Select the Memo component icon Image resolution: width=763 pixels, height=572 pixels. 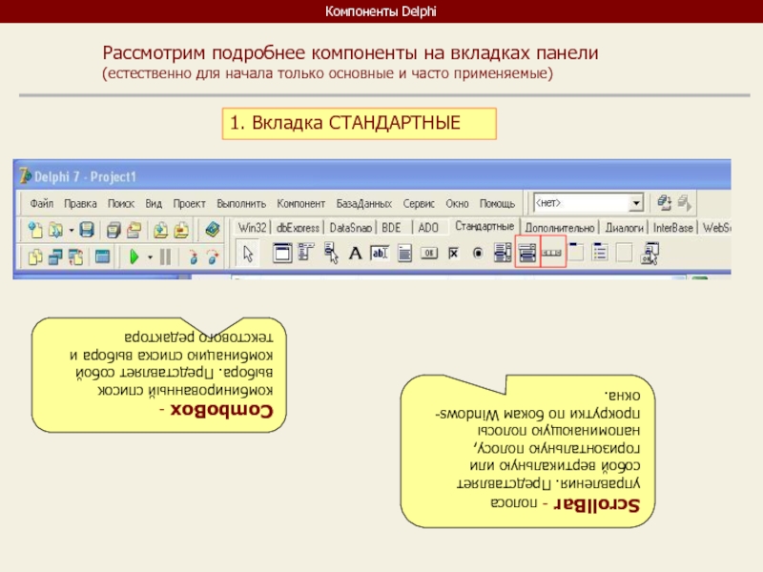coord(404,254)
